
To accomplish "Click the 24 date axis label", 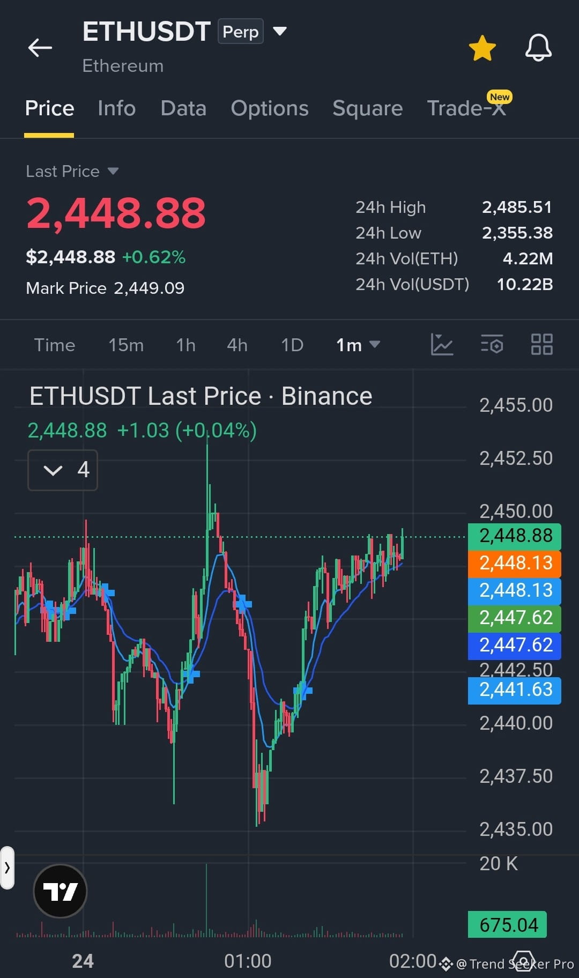I will pos(83,961).
